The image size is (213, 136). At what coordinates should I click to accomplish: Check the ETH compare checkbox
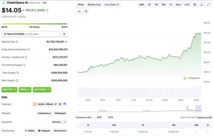[106, 117]
